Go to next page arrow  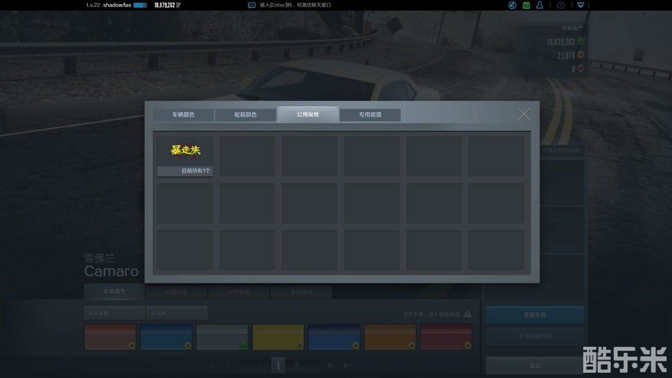tap(330, 365)
